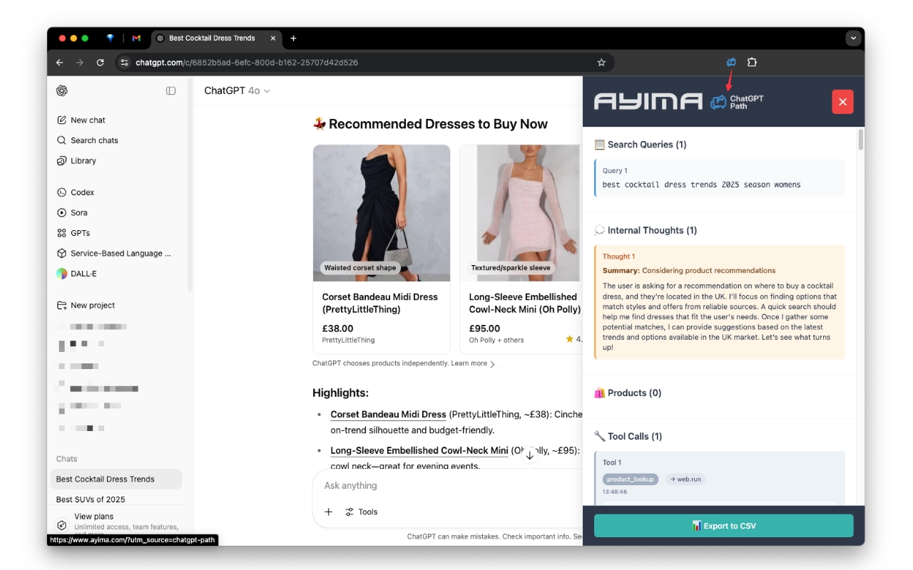Open the tab search dropdown arrow

[854, 38]
